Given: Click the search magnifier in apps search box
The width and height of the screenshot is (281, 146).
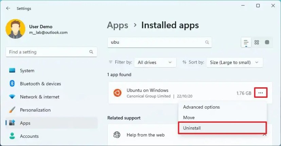Looking at the screenshot, I should click(x=207, y=42).
